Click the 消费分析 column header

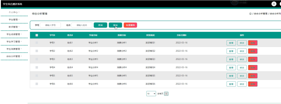tap(122, 35)
